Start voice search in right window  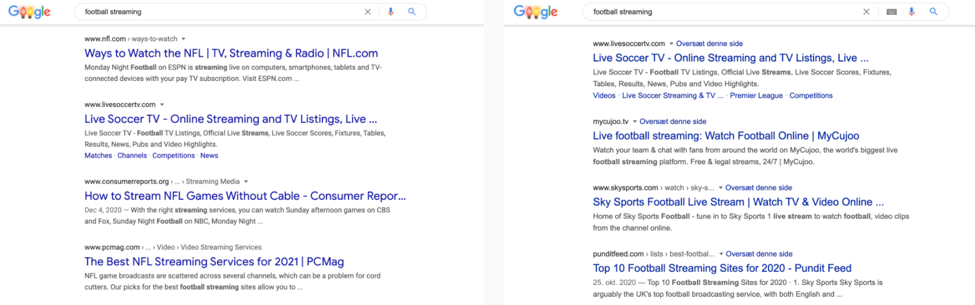911,12
